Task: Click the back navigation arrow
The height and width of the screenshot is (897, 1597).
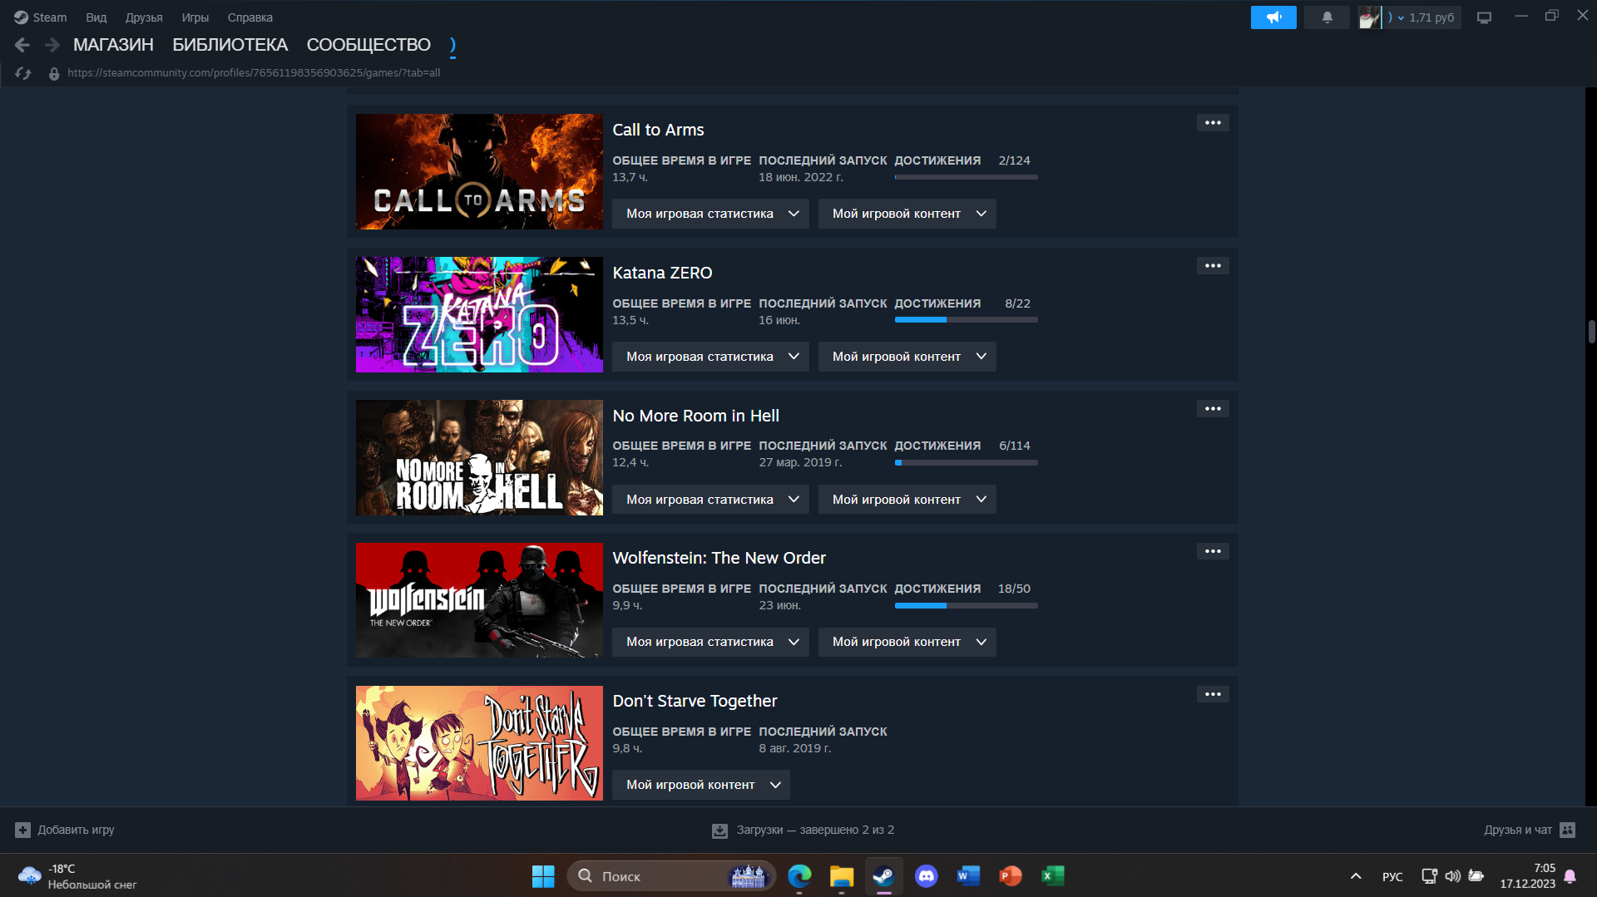Action: coord(22,45)
